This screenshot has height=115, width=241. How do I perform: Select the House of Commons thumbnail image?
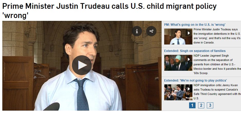click(178, 92)
